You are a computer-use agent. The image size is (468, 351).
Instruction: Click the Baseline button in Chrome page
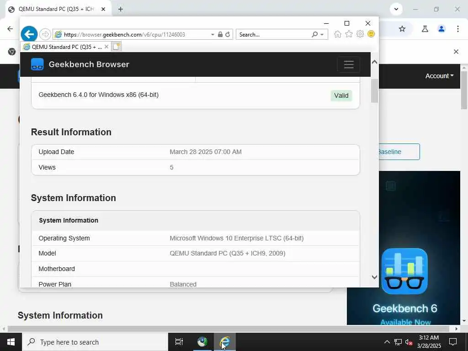click(399, 152)
